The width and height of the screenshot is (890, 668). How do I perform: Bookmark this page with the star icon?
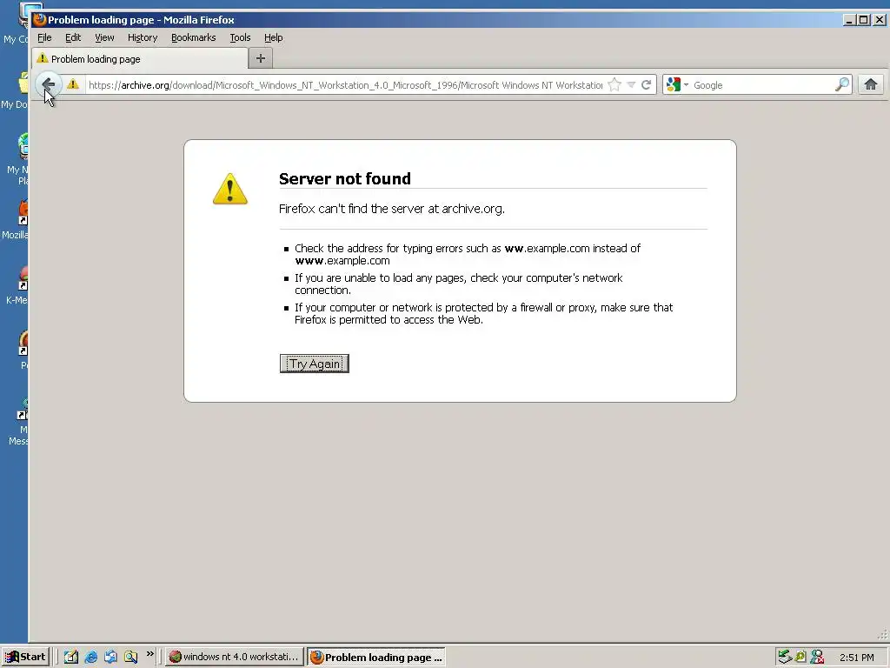click(x=614, y=85)
